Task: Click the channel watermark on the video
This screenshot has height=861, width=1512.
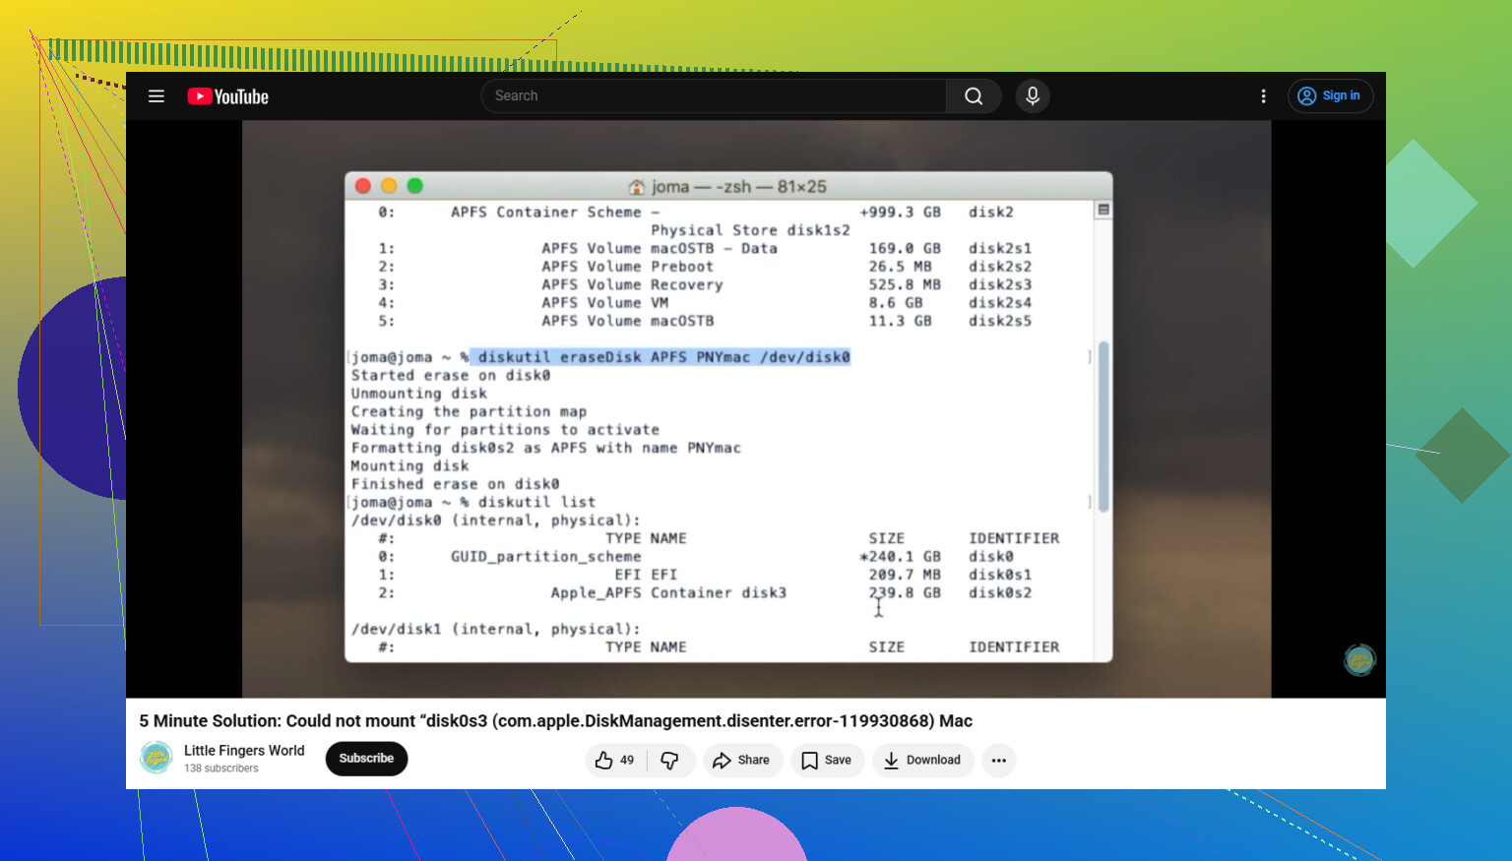Action: [x=1359, y=660]
